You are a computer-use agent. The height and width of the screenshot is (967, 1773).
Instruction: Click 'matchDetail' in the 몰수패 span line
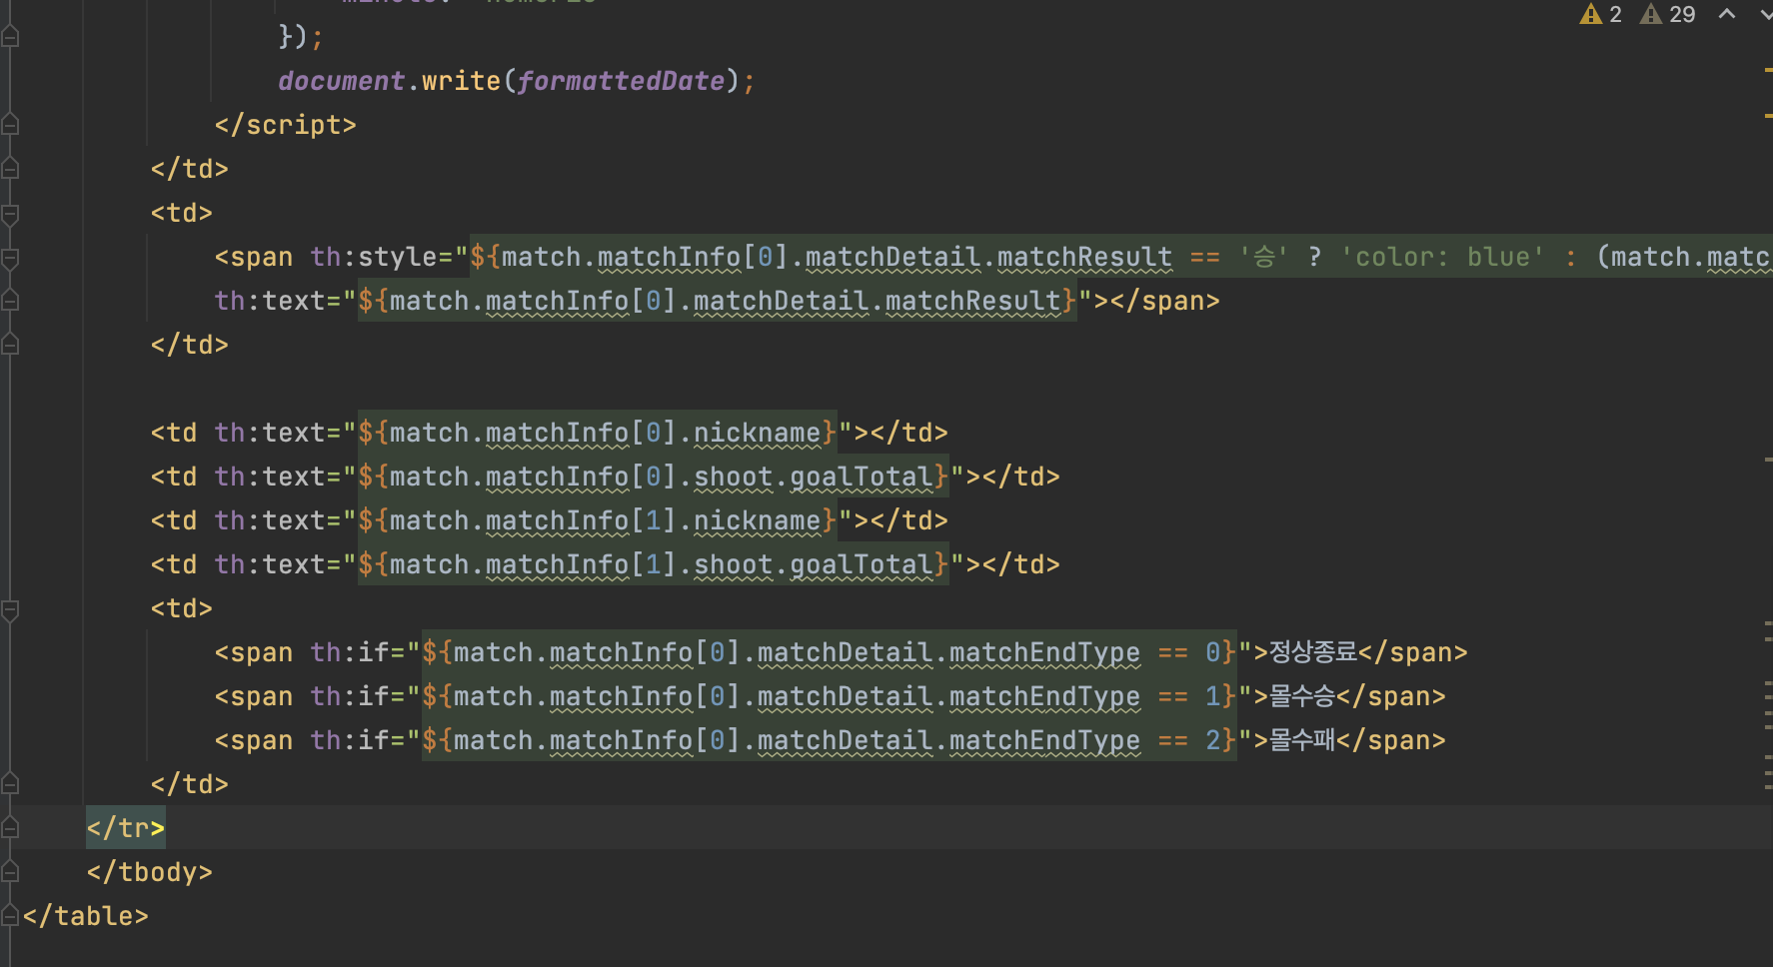pos(845,740)
